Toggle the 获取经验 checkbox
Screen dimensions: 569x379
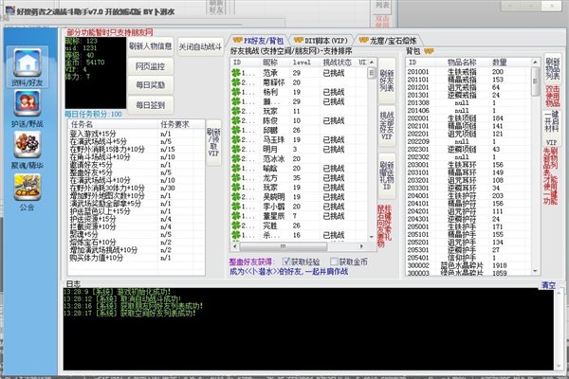pos(286,262)
